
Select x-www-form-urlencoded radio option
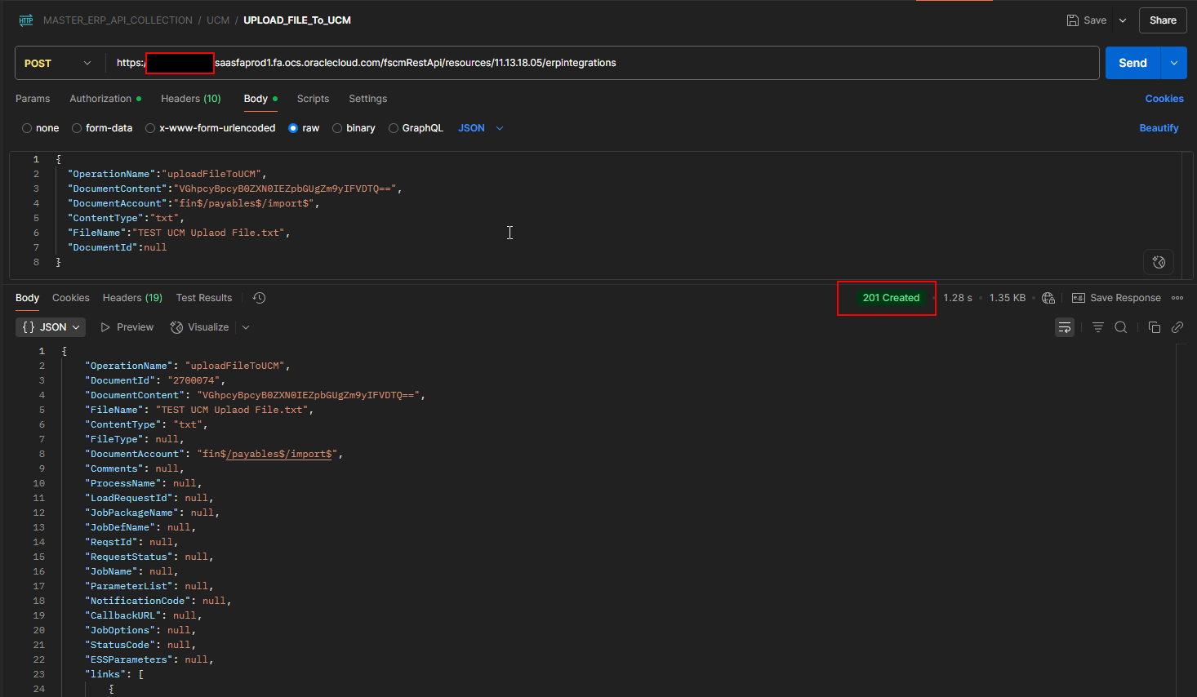point(150,128)
